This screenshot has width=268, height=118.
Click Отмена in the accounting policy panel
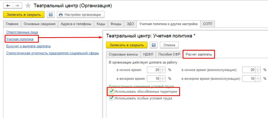click(x=169, y=45)
